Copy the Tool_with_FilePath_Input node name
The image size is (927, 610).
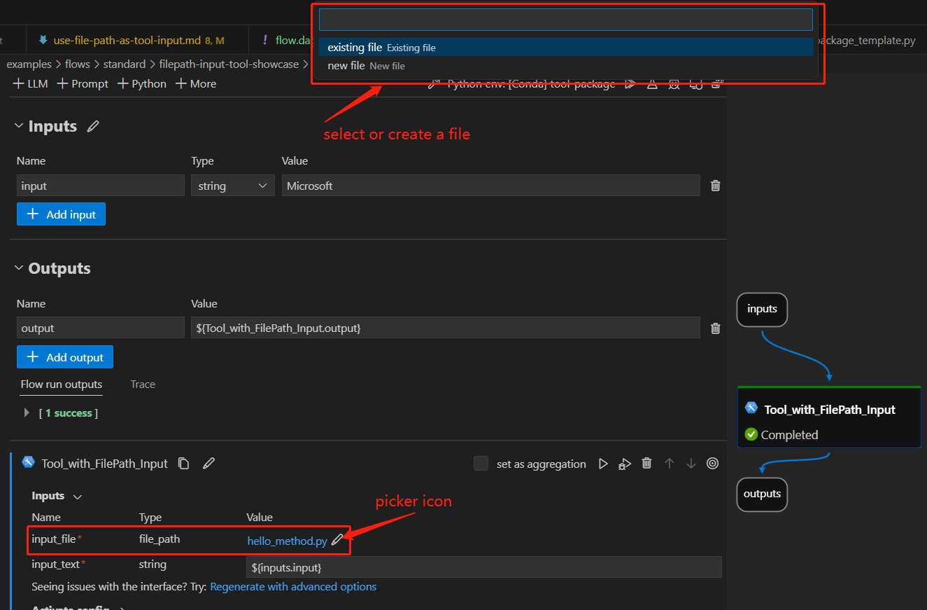click(184, 464)
